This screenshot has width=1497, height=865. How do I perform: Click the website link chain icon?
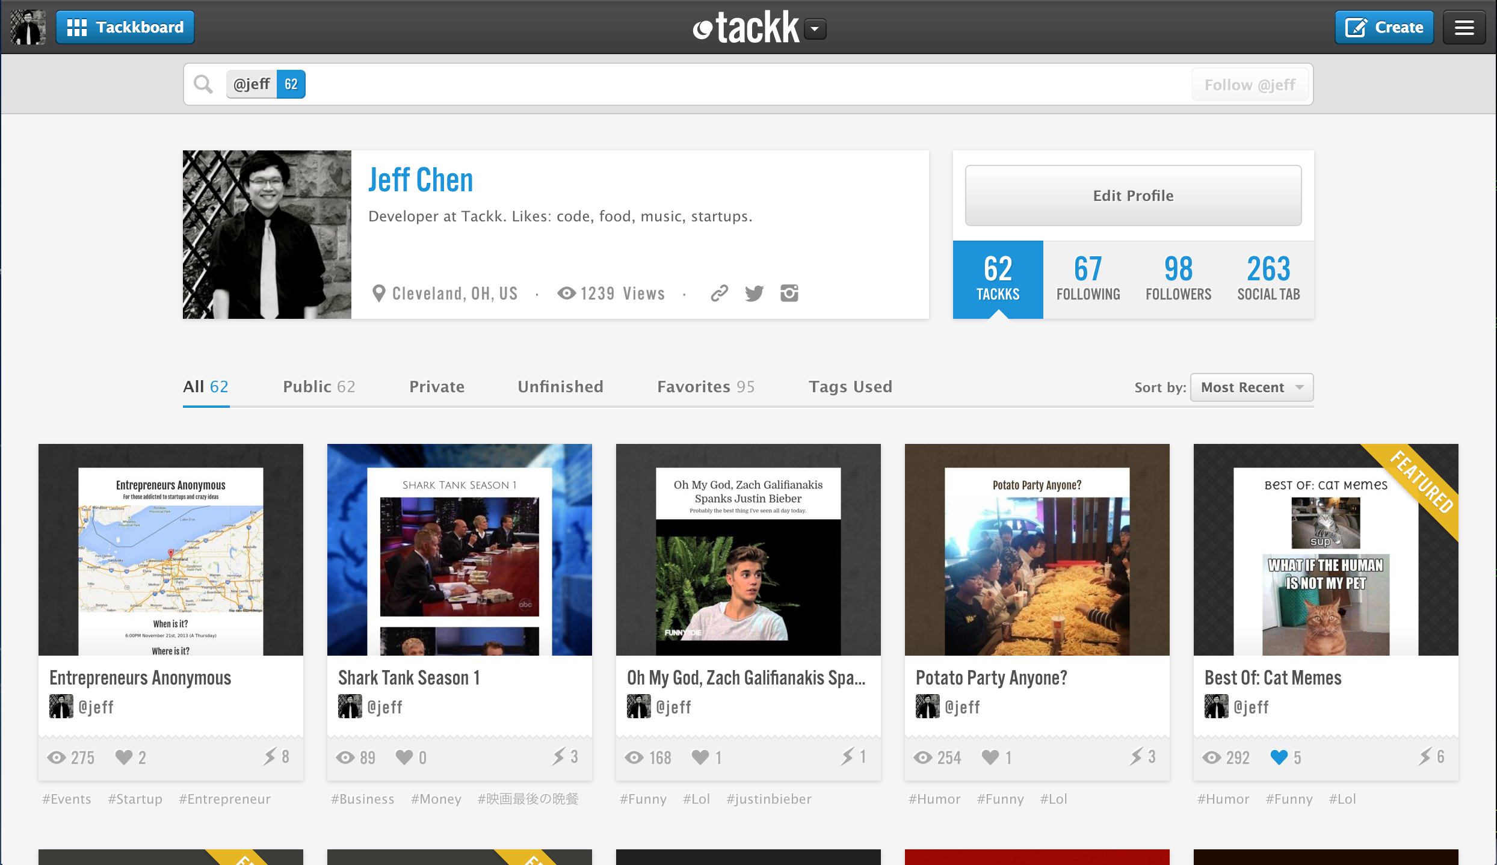[719, 293]
